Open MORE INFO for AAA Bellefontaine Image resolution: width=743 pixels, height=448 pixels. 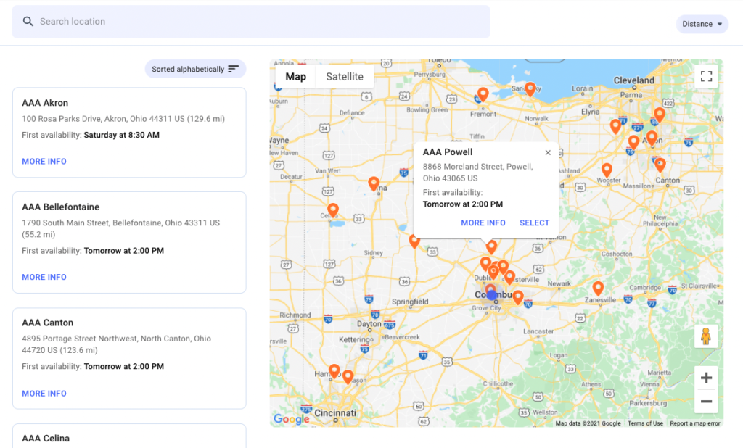44,277
